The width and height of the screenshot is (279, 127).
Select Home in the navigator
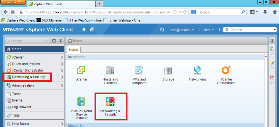tap(35, 49)
